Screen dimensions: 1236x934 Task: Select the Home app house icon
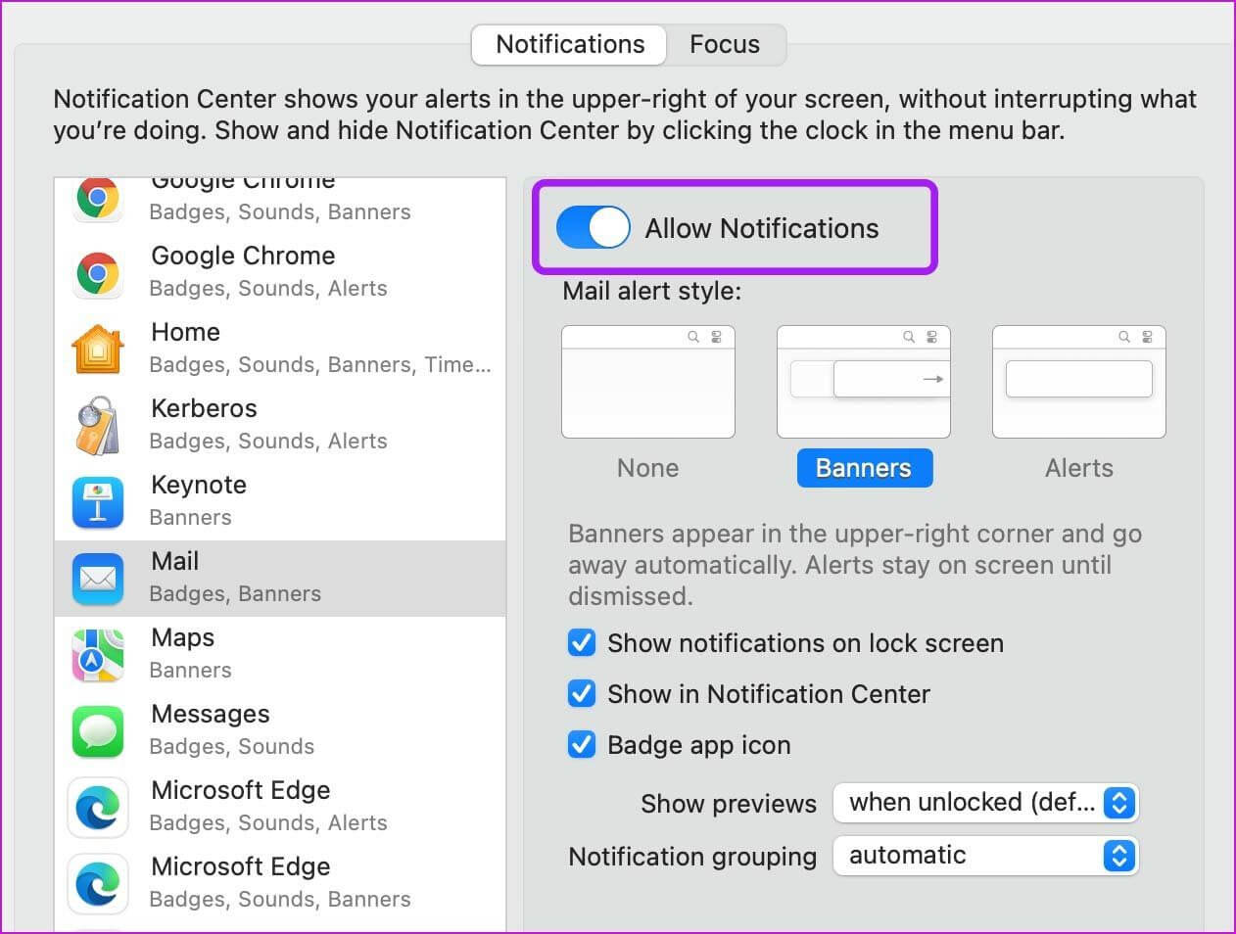pos(97,350)
